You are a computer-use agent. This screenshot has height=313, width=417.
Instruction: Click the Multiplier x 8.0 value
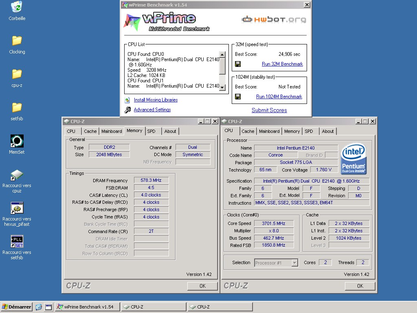(274, 231)
